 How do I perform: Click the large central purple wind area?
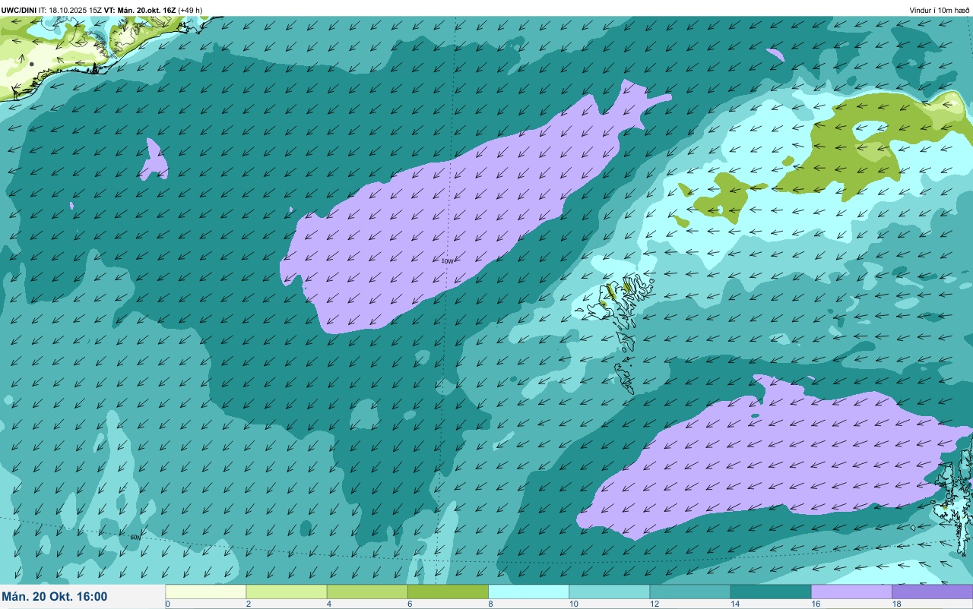tap(448, 220)
